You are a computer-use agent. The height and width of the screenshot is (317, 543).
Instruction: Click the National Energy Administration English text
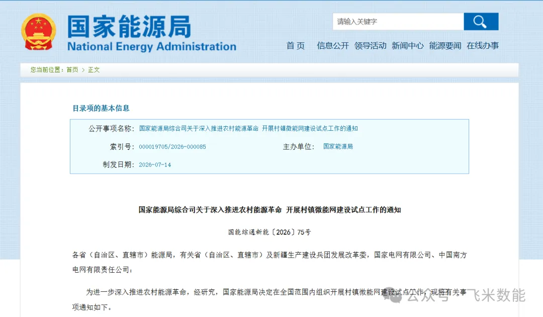click(x=152, y=47)
